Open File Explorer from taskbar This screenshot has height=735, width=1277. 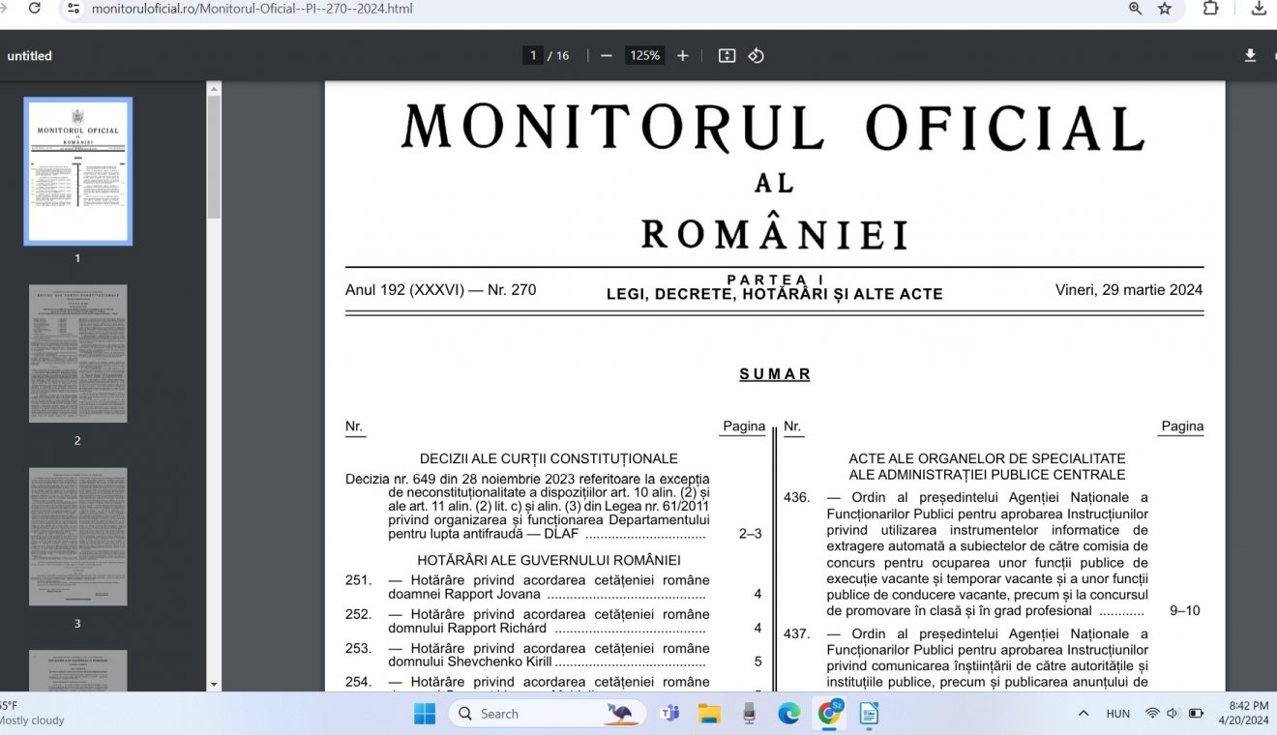point(709,714)
